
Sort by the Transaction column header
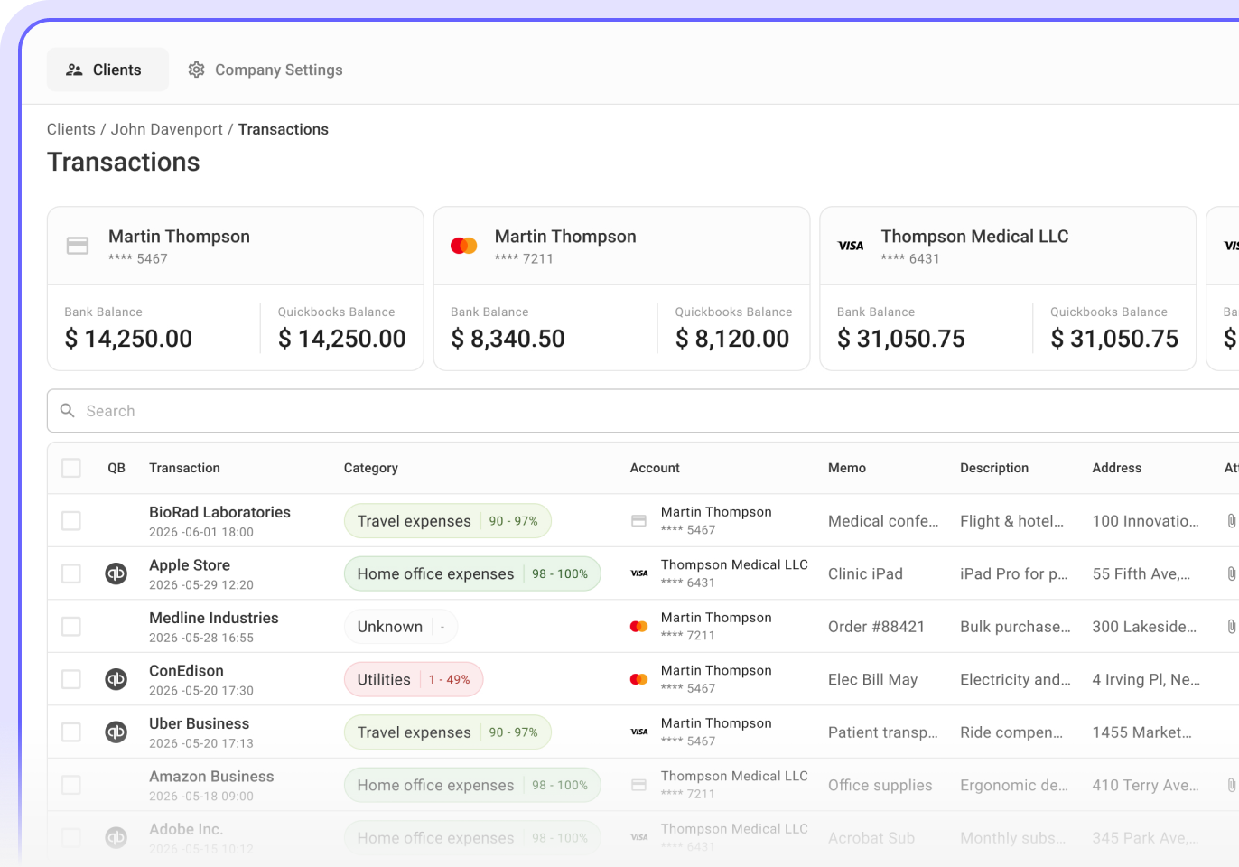click(184, 468)
